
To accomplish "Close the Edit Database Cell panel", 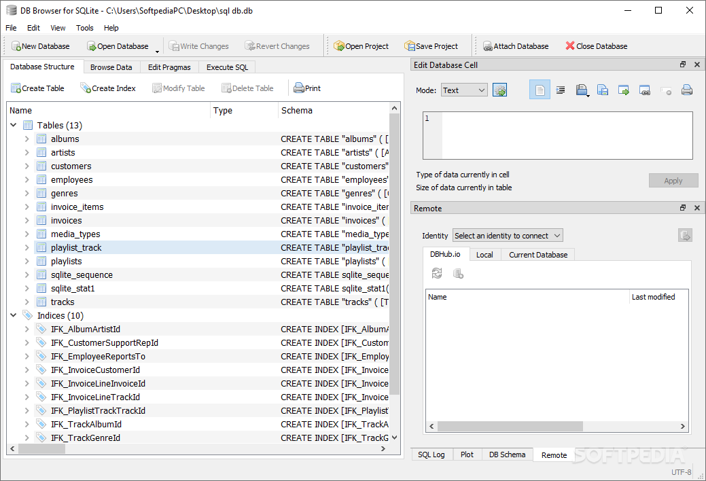I will click(697, 65).
